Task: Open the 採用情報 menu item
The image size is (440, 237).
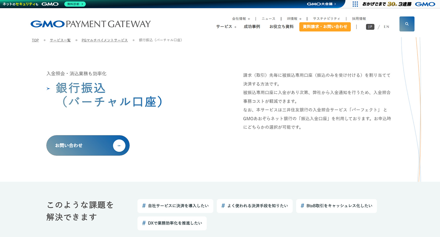Action: 359,19
